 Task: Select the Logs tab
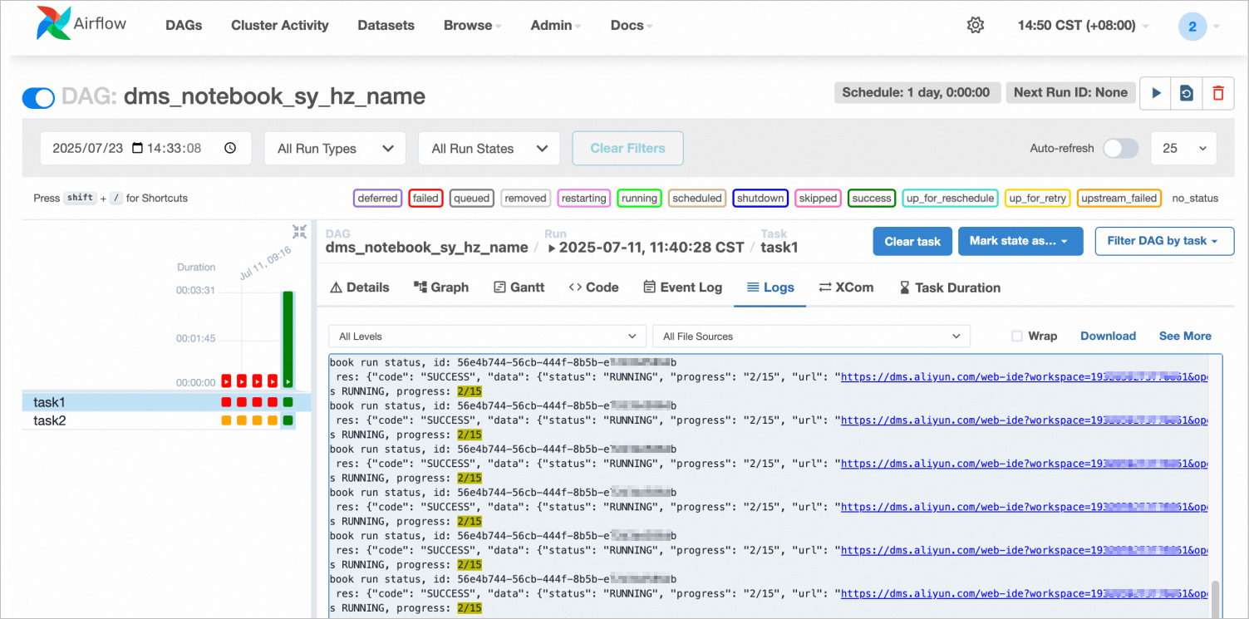point(770,287)
